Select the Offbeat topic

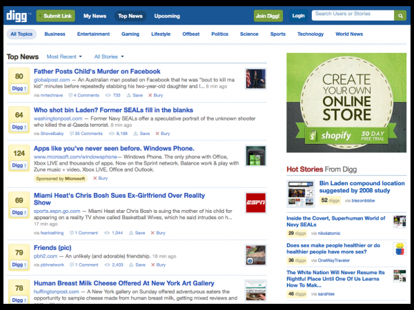click(191, 34)
